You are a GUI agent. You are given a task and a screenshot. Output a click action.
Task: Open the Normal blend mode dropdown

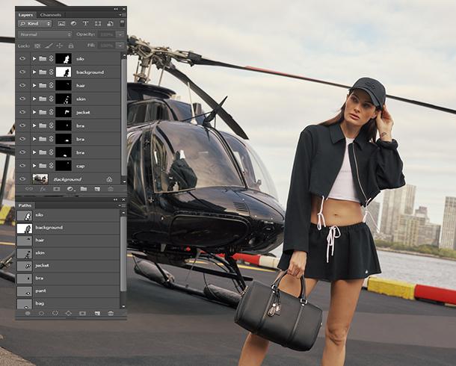(45, 34)
